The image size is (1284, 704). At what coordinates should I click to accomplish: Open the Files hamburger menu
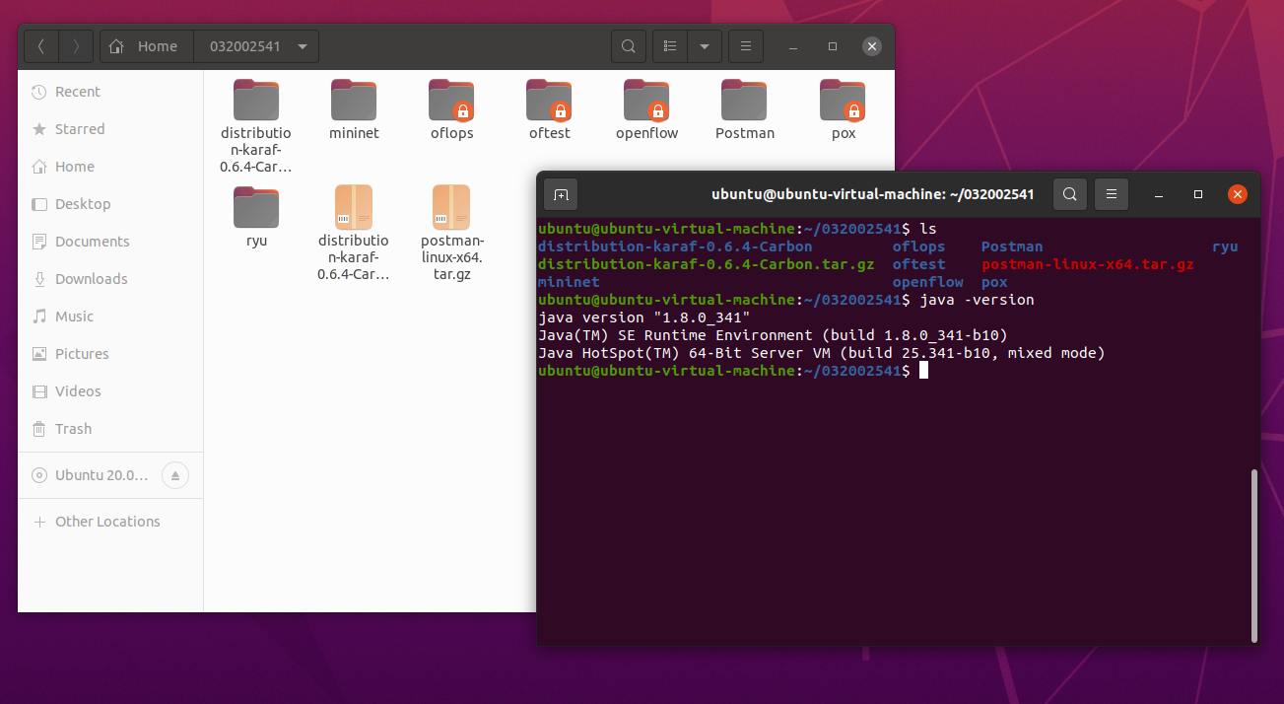coord(746,46)
